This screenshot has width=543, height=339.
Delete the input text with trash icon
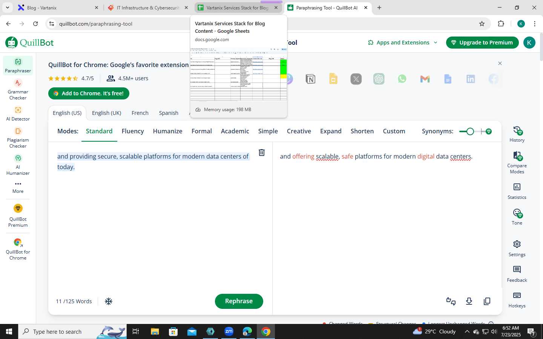click(x=262, y=153)
